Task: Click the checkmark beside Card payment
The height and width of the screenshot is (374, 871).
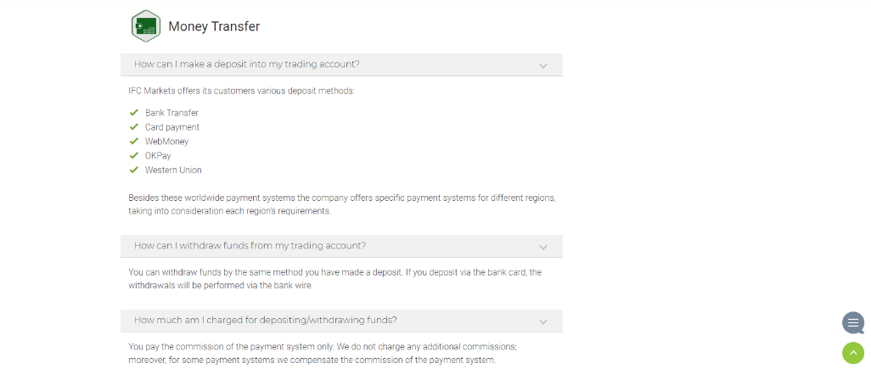Action: point(133,127)
